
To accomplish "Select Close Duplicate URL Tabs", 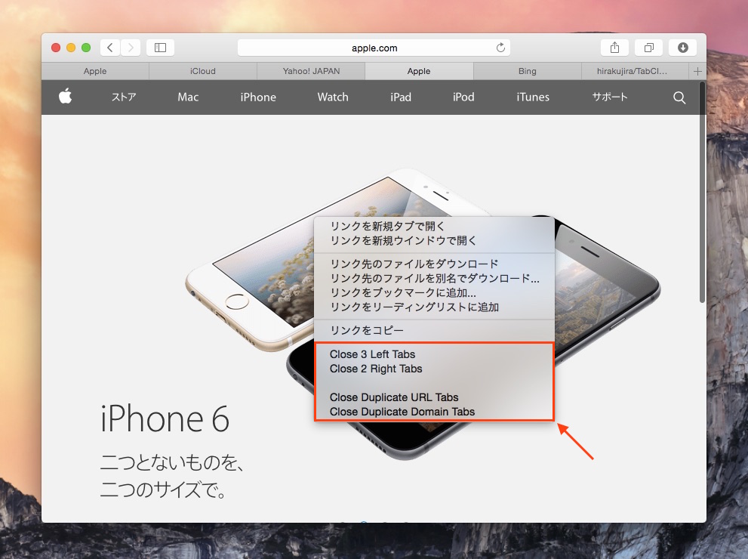I will pos(434,397).
